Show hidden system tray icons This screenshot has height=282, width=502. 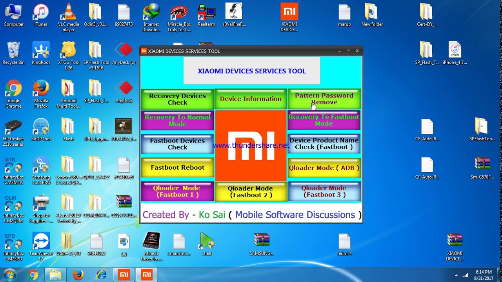[456, 275]
